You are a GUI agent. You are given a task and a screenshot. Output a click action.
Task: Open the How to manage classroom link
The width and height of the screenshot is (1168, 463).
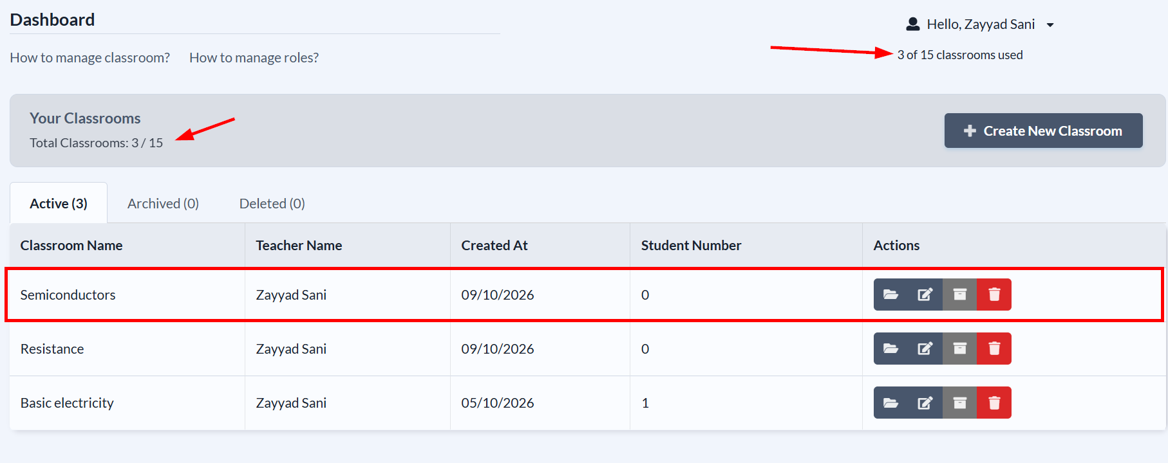tap(89, 57)
